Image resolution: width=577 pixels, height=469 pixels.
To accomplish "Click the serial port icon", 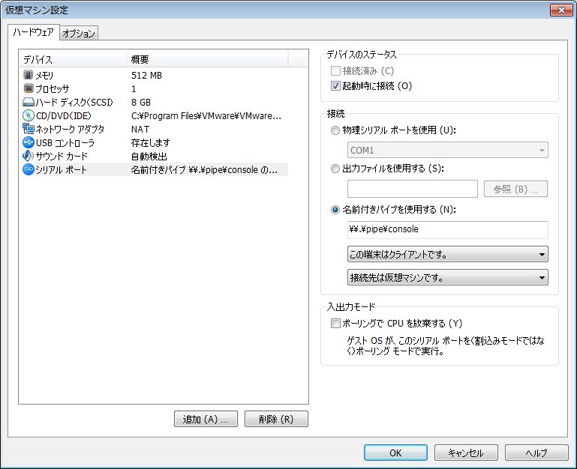I will coord(28,169).
